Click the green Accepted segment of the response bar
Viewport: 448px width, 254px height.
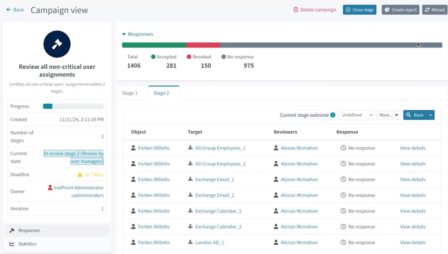[x=154, y=45]
